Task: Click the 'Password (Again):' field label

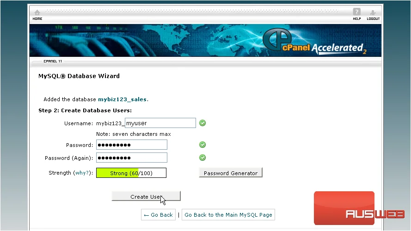Action: pyautogui.click(x=69, y=158)
